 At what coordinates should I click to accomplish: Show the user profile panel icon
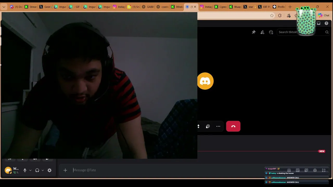tap(271, 32)
